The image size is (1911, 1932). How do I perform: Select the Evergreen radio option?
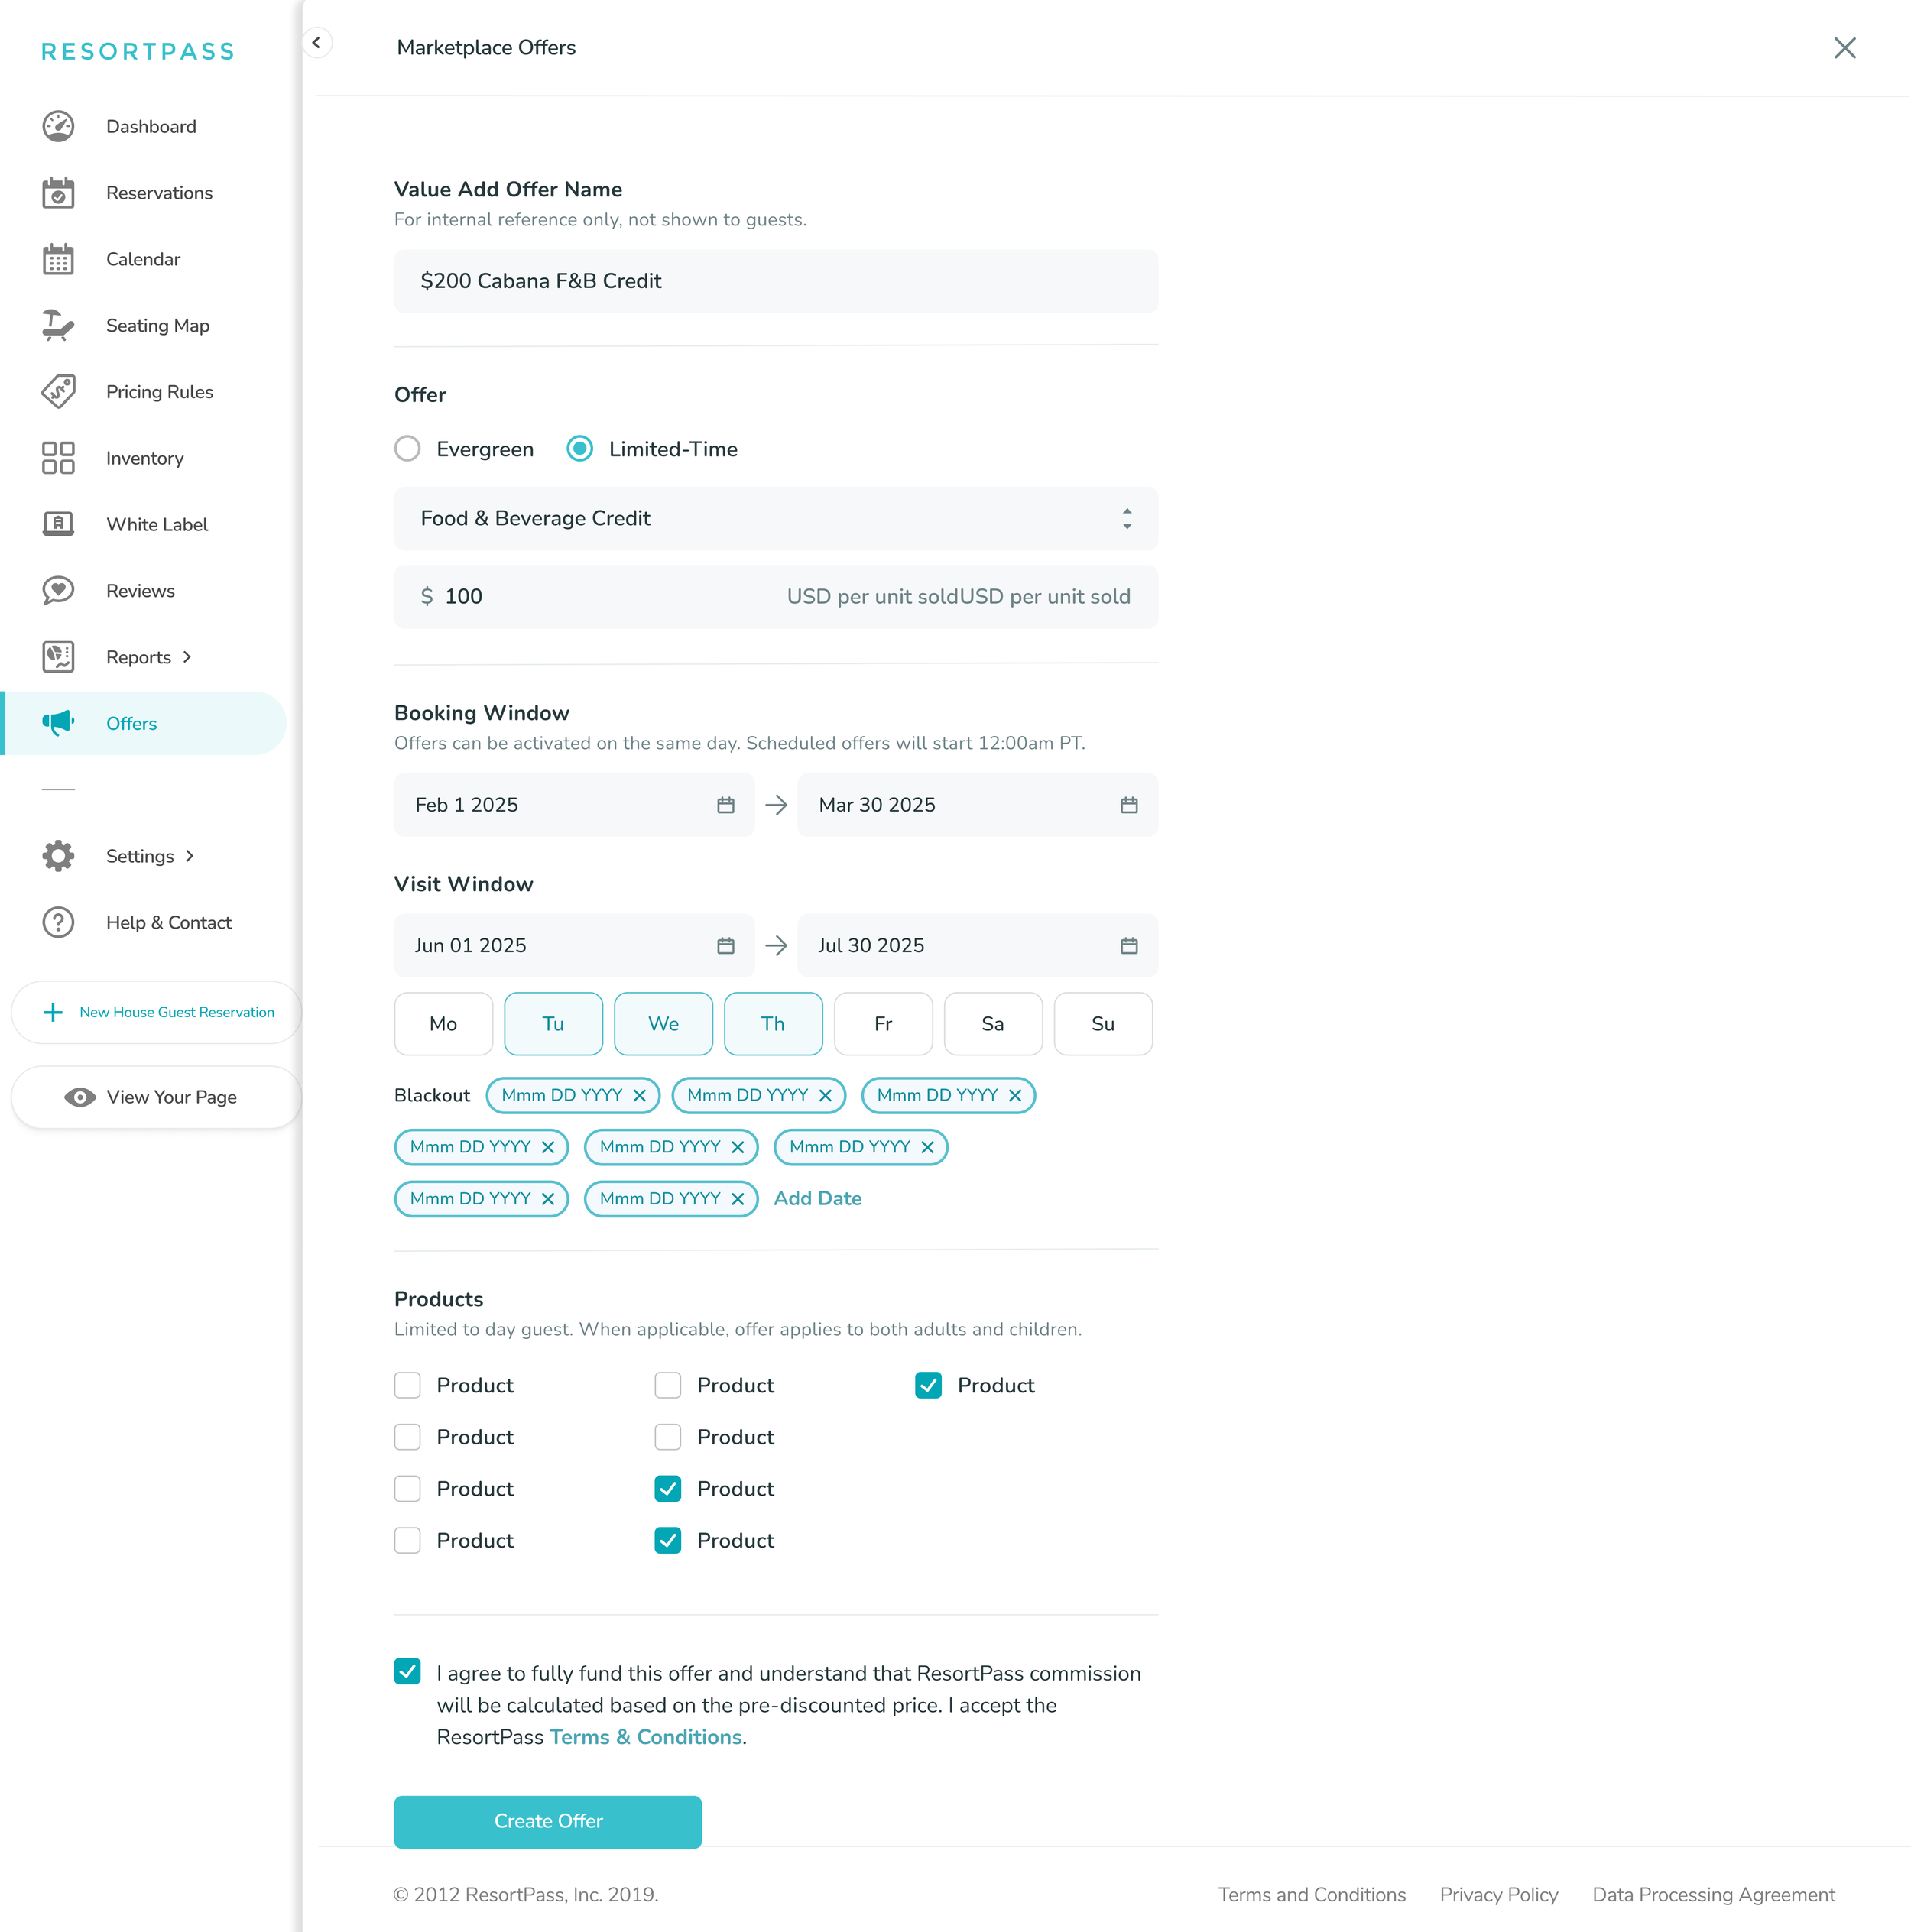pyautogui.click(x=407, y=449)
